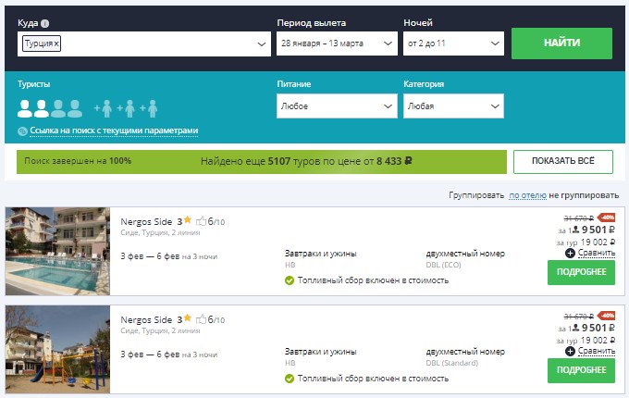Select the third adult tourist icon
629x398 pixels.
[x=59, y=106]
